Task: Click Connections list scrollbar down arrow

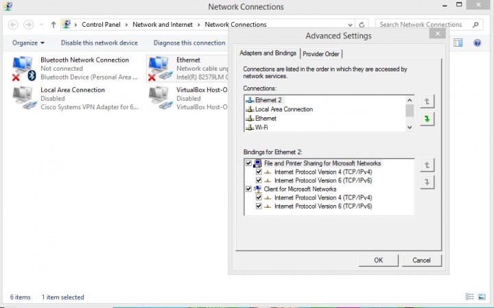Action: pyautogui.click(x=410, y=127)
